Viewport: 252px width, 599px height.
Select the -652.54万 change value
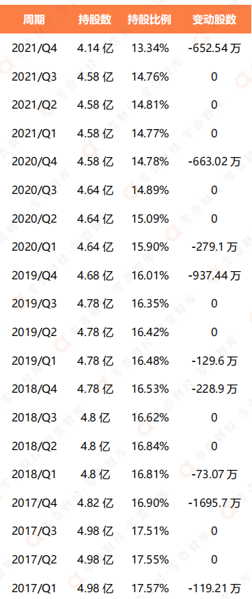tap(214, 48)
